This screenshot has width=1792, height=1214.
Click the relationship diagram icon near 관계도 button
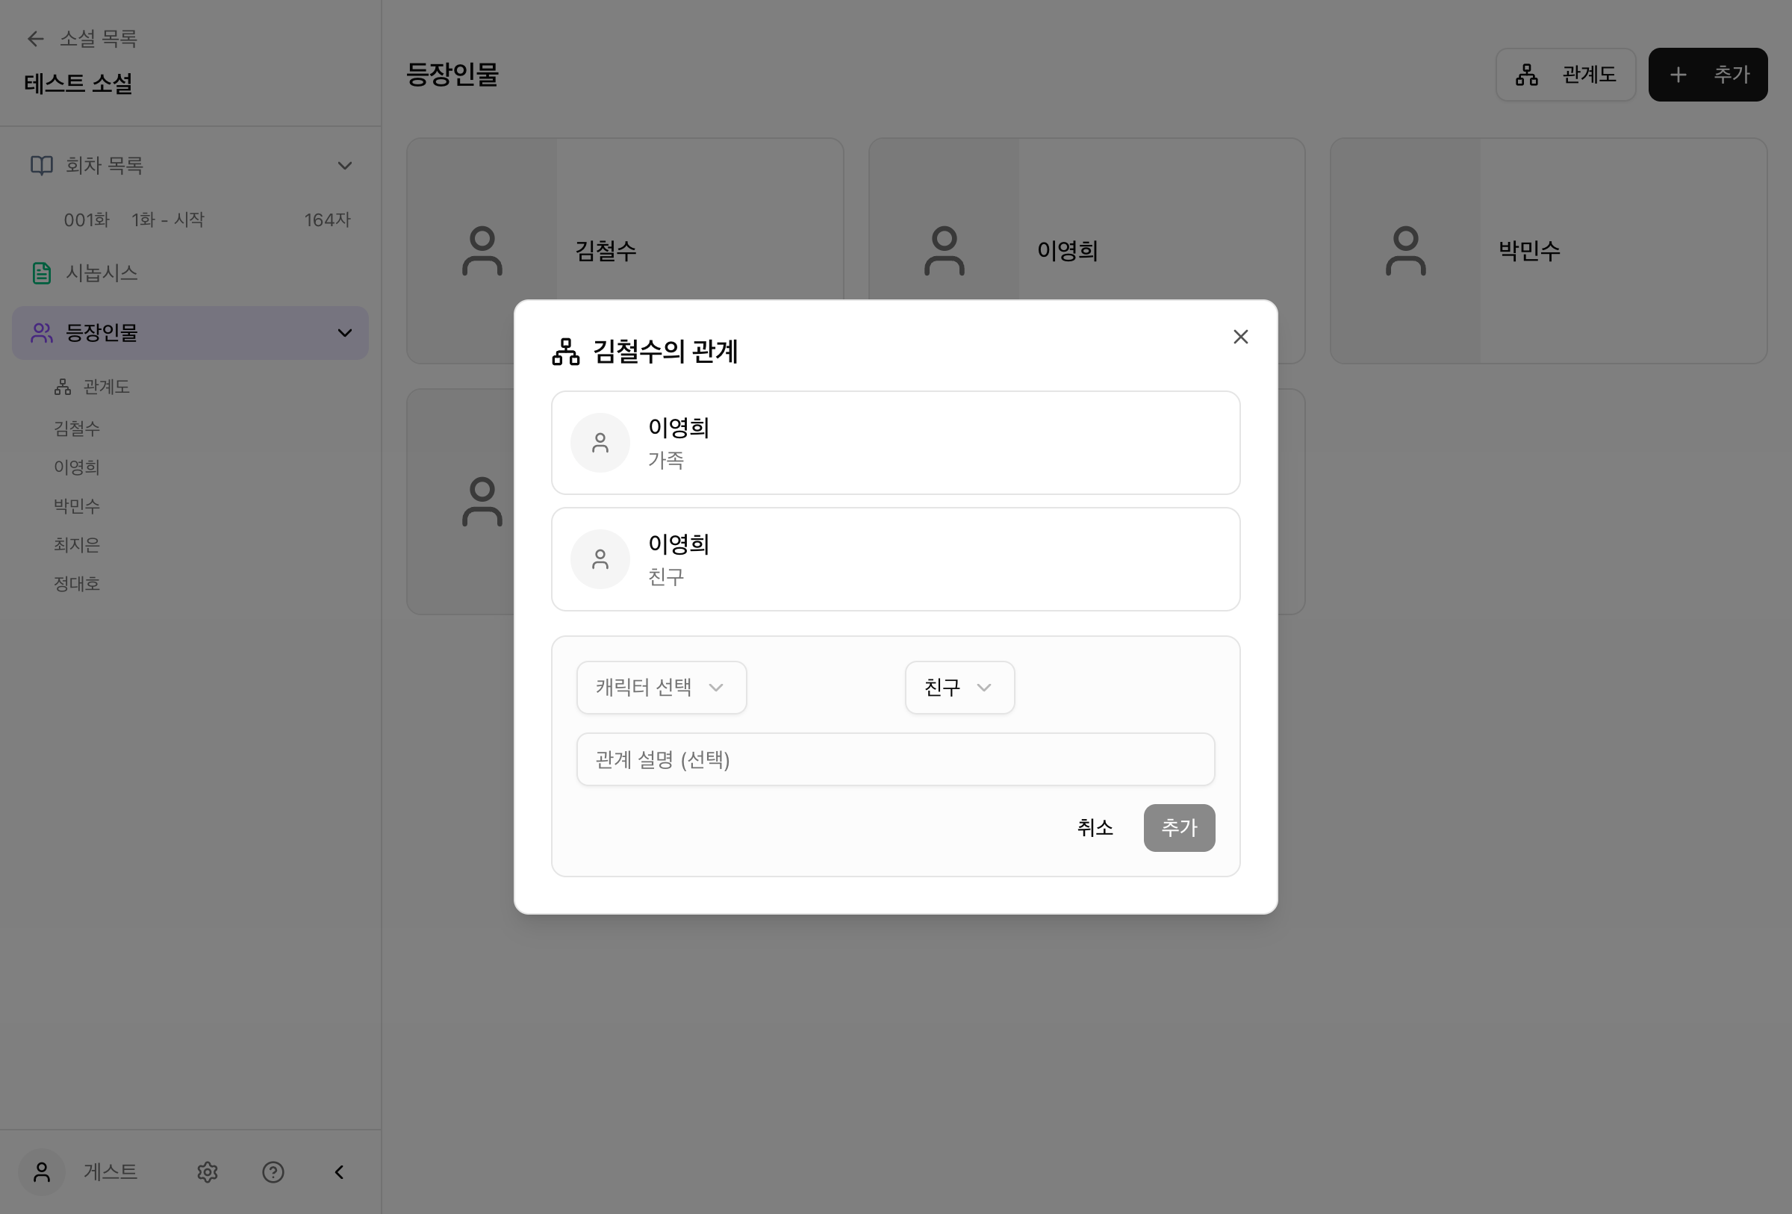pos(1526,74)
